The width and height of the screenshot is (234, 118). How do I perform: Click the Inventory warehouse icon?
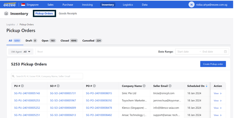6,14
